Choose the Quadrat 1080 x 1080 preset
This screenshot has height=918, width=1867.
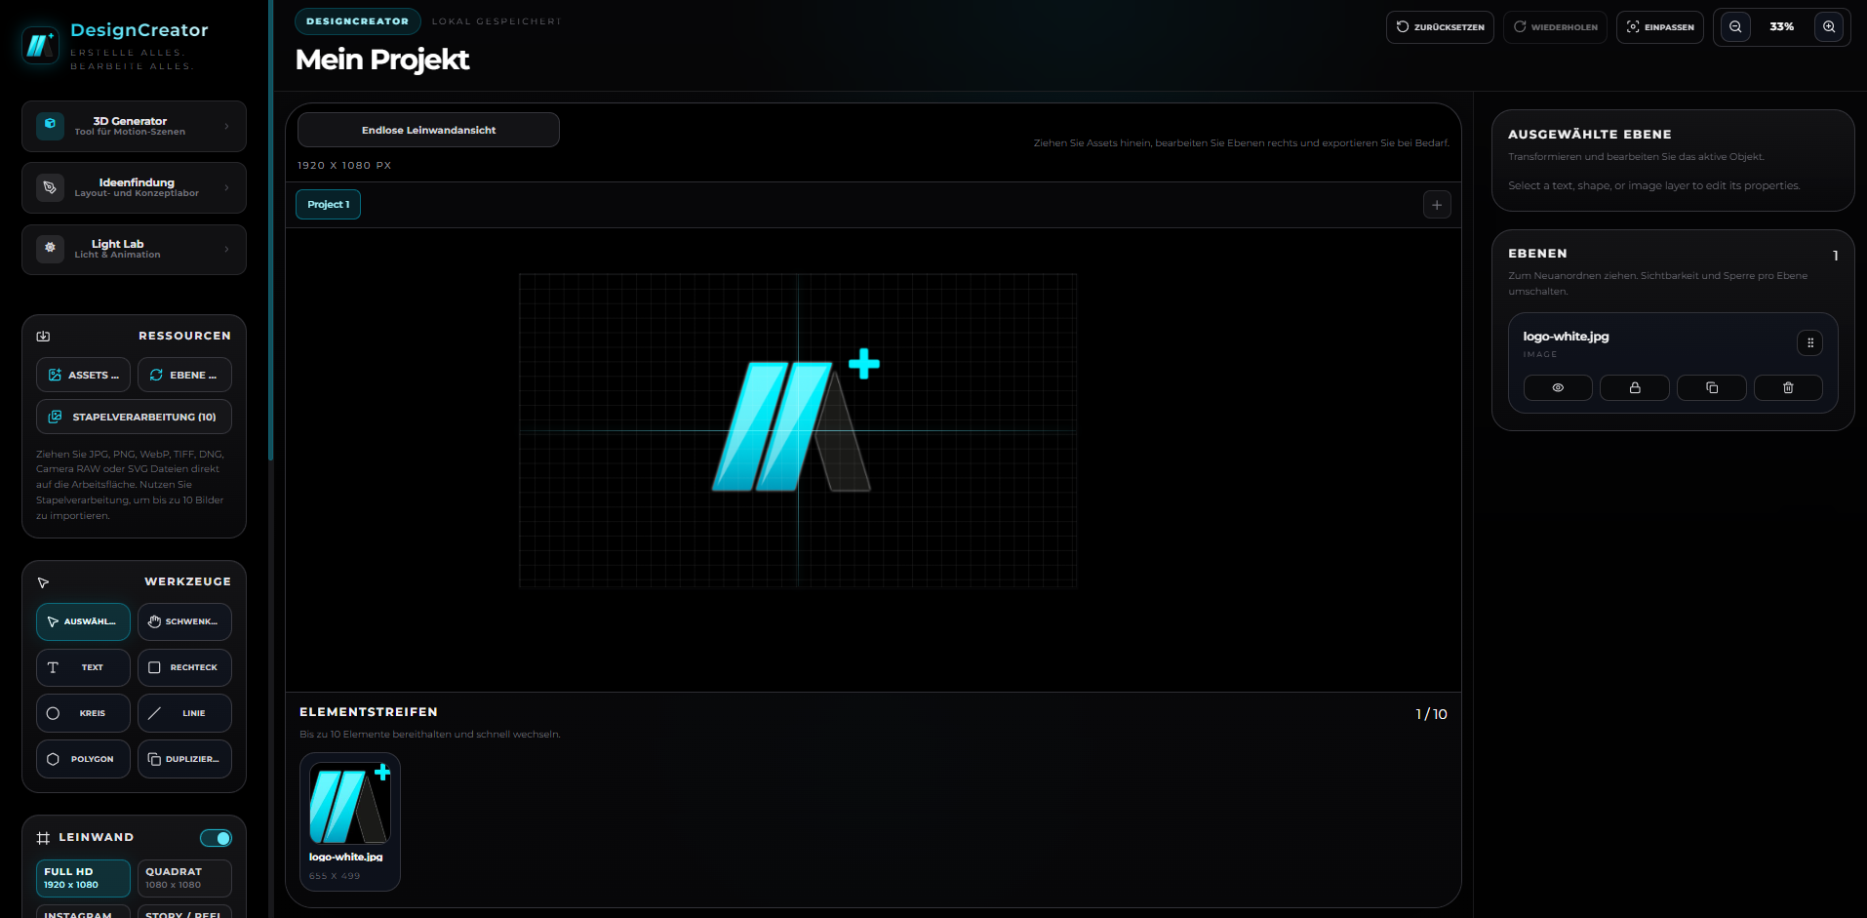click(x=184, y=878)
